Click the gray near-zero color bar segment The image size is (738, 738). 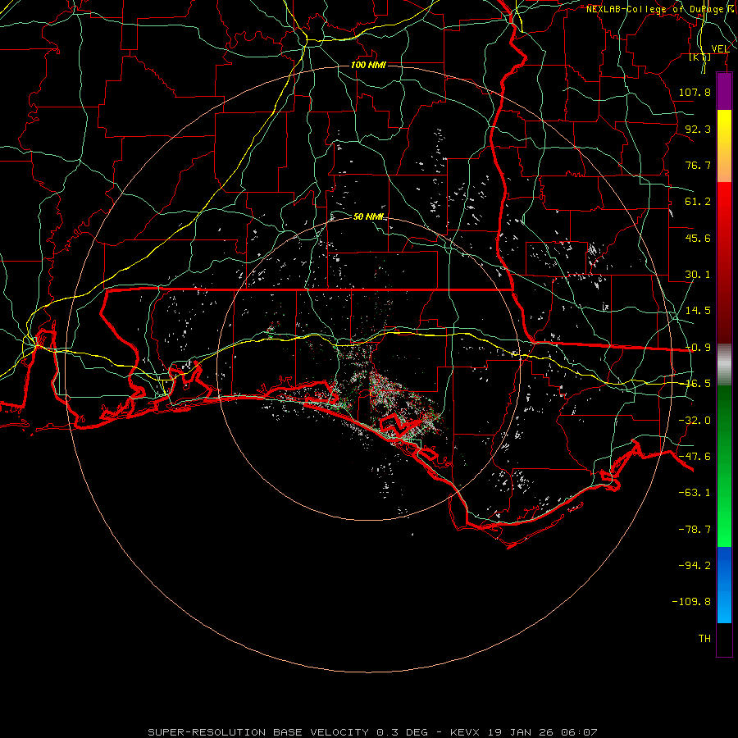coord(724,365)
